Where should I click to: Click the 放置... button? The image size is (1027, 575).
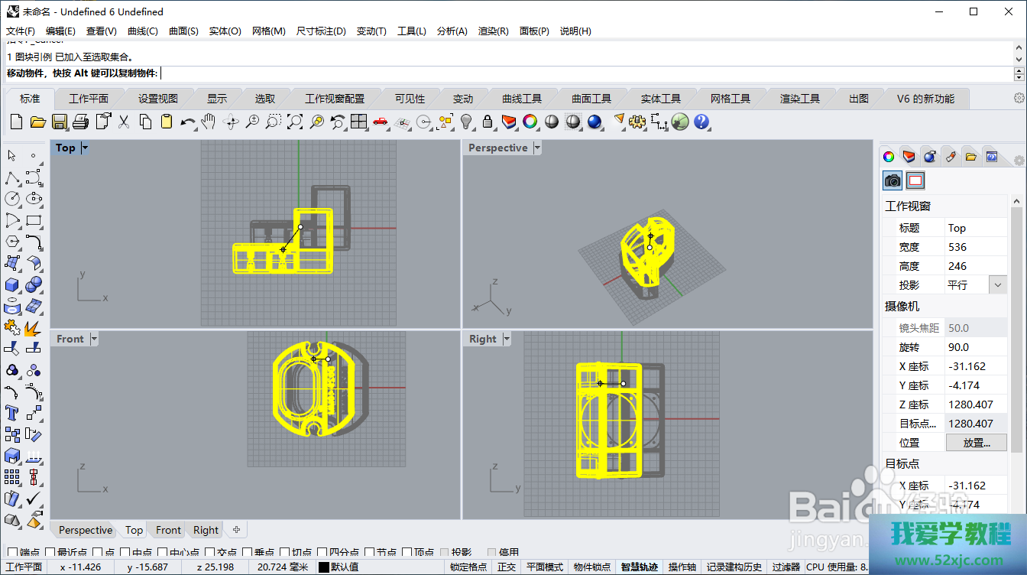coord(976,443)
